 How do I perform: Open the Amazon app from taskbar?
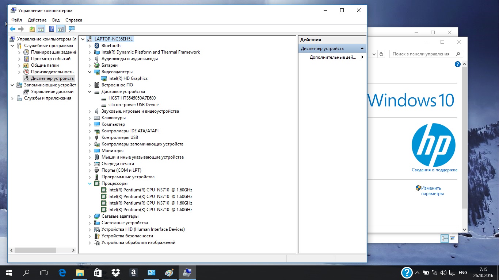(x=133, y=272)
